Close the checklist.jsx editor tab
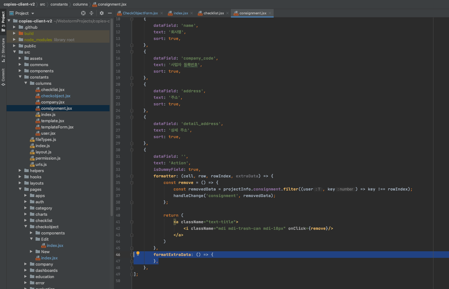The width and height of the screenshot is (449, 289). [x=227, y=13]
